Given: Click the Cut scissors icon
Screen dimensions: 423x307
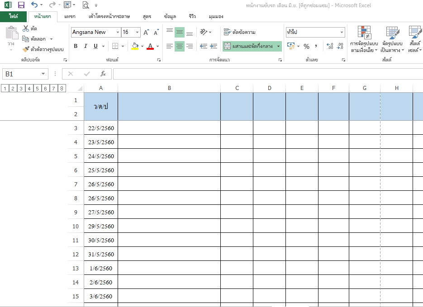Looking at the screenshot, I should [26, 28].
